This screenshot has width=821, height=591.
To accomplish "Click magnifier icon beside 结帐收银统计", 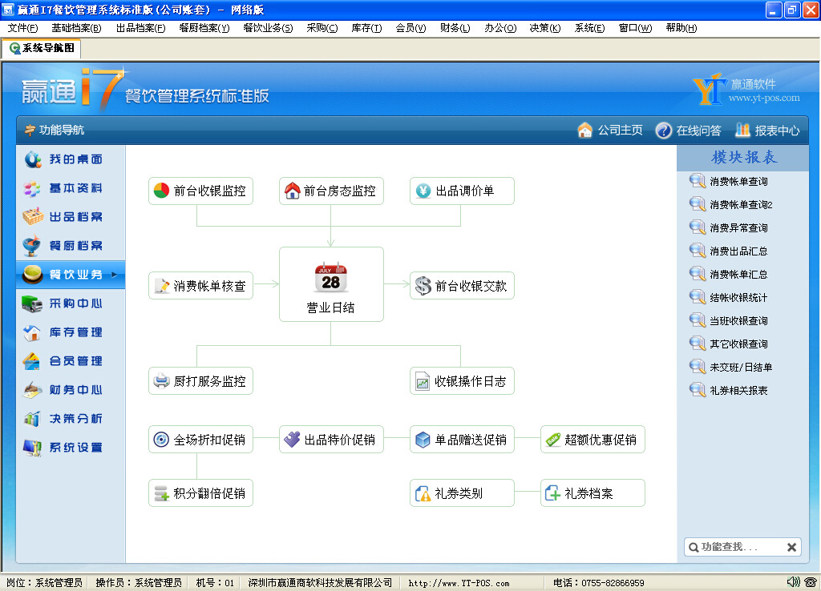I will coord(698,297).
